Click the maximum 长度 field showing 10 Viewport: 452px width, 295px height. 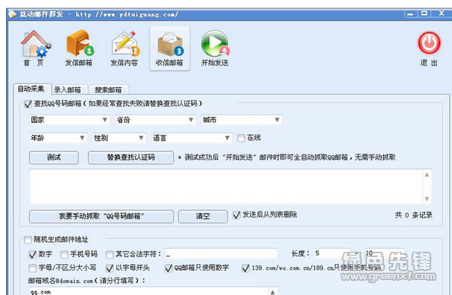[x=385, y=253]
